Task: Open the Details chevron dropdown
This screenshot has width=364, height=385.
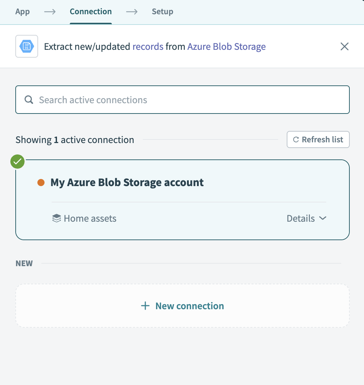Action: tap(323, 218)
